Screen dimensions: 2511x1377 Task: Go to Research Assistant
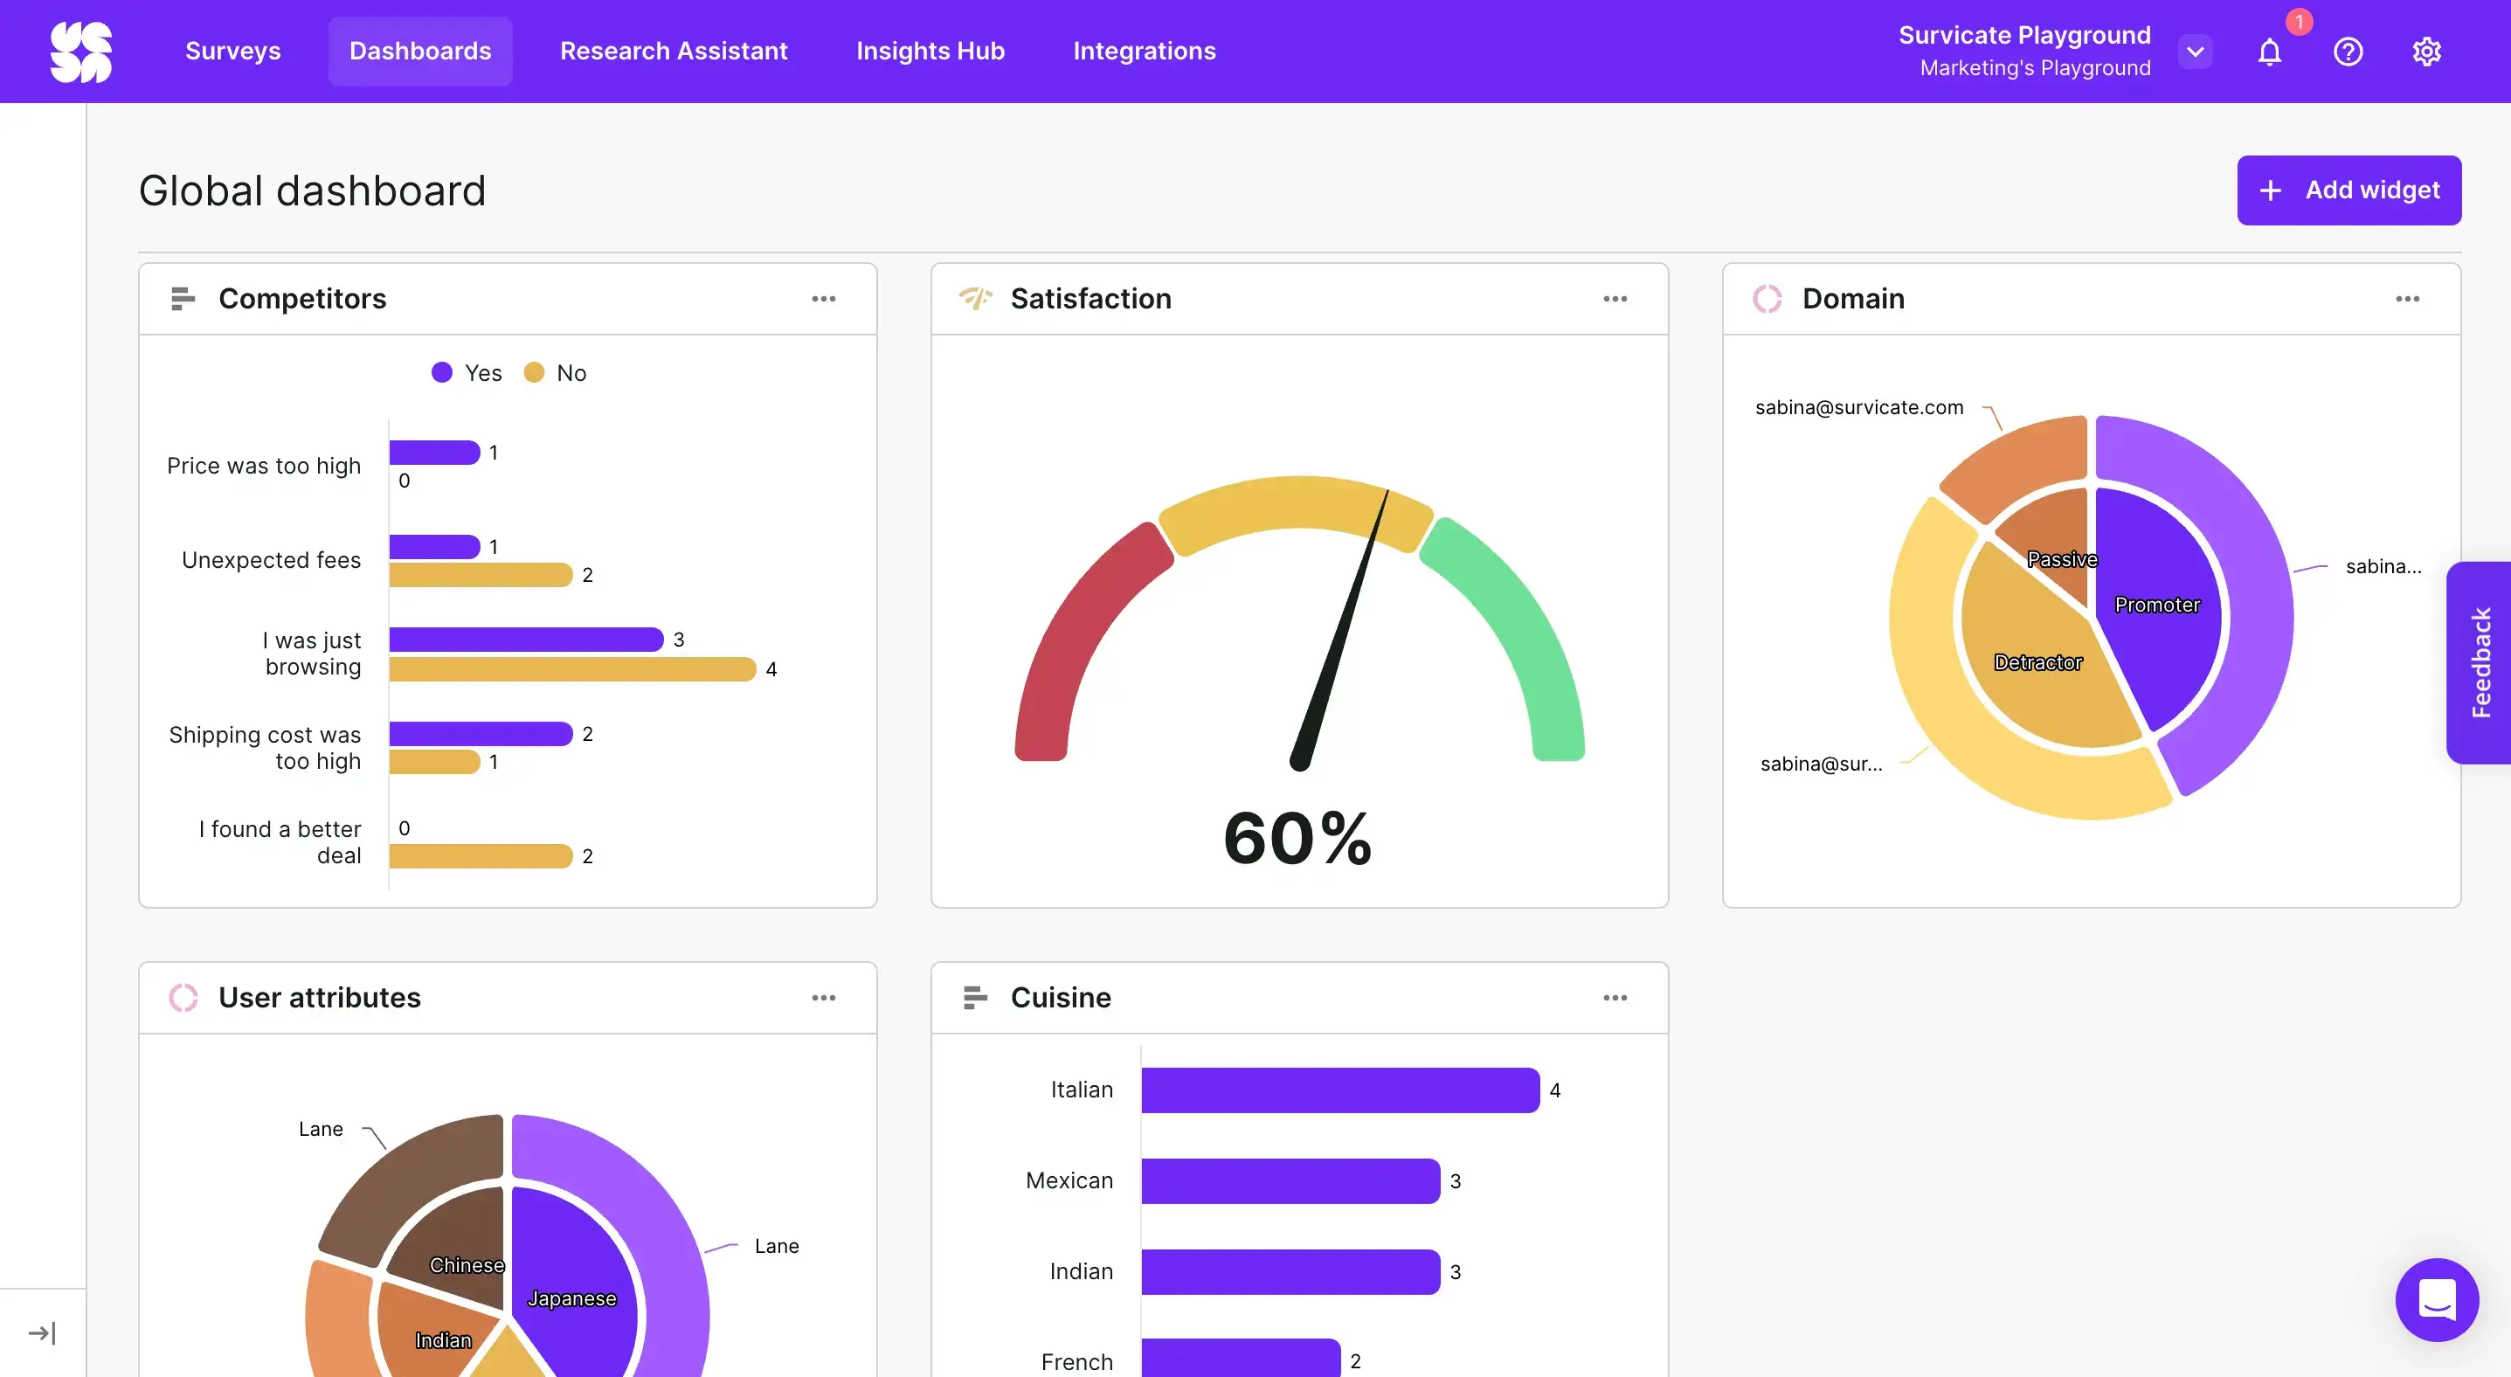pos(674,51)
